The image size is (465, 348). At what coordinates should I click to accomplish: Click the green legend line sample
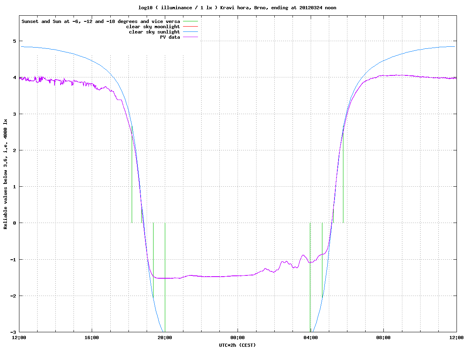pyautogui.click(x=190, y=21)
